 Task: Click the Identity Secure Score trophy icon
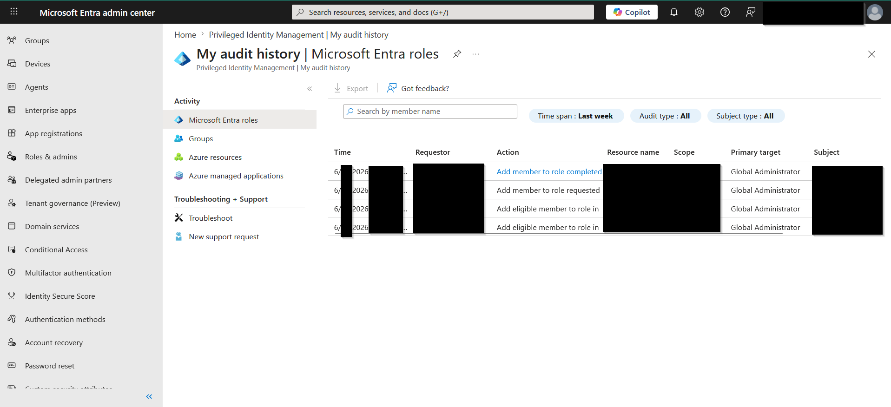[x=12, y=296]
